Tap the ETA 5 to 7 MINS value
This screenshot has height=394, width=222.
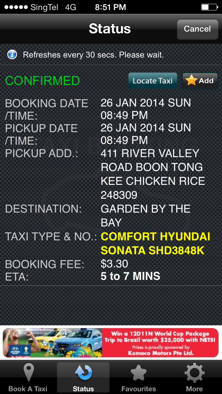pyautogui.click(x=130, y=276)
